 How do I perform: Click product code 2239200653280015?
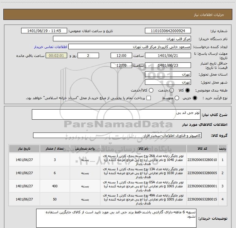(x=202, y=199)
